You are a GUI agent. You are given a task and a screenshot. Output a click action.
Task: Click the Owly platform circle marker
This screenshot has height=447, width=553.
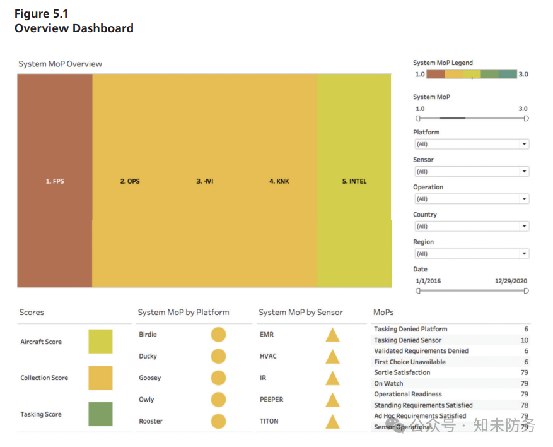coord(218,400)
